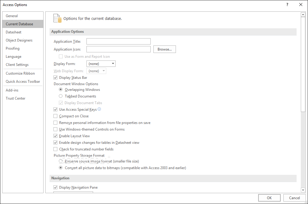This screenshot has width=308, height=204.
Task: Open the Display Form dropdown
Action: [101, 63]
